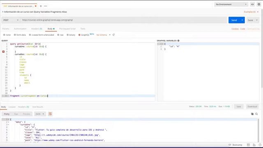Open Save button dropdown arrow
Image resolution: width=263 pixels, height=148 pixels.
[x=257, y=20]
